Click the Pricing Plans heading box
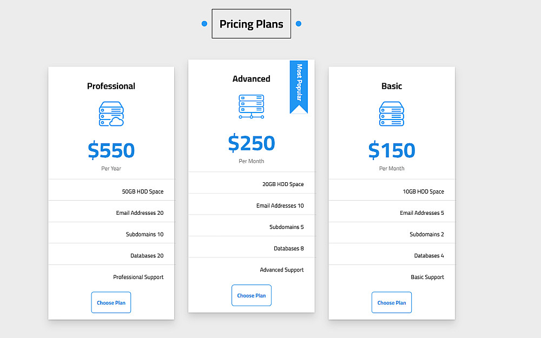Screen dimensions: 541x338 coord(251,24)
